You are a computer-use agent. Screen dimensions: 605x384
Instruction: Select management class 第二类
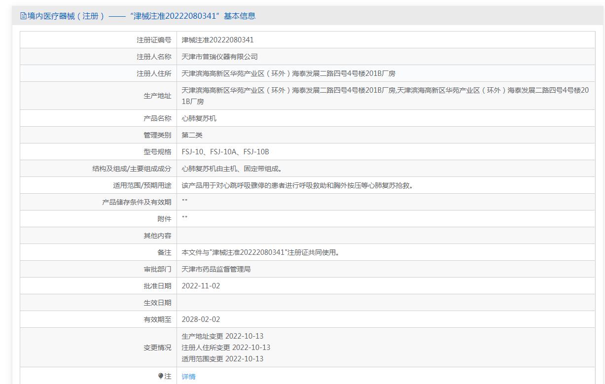[x=192, y=135]
